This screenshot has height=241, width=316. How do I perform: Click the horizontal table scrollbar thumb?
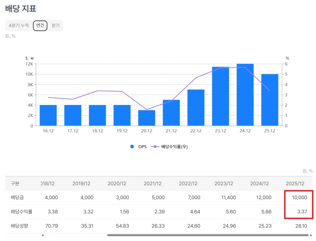[x=208, y=235]
